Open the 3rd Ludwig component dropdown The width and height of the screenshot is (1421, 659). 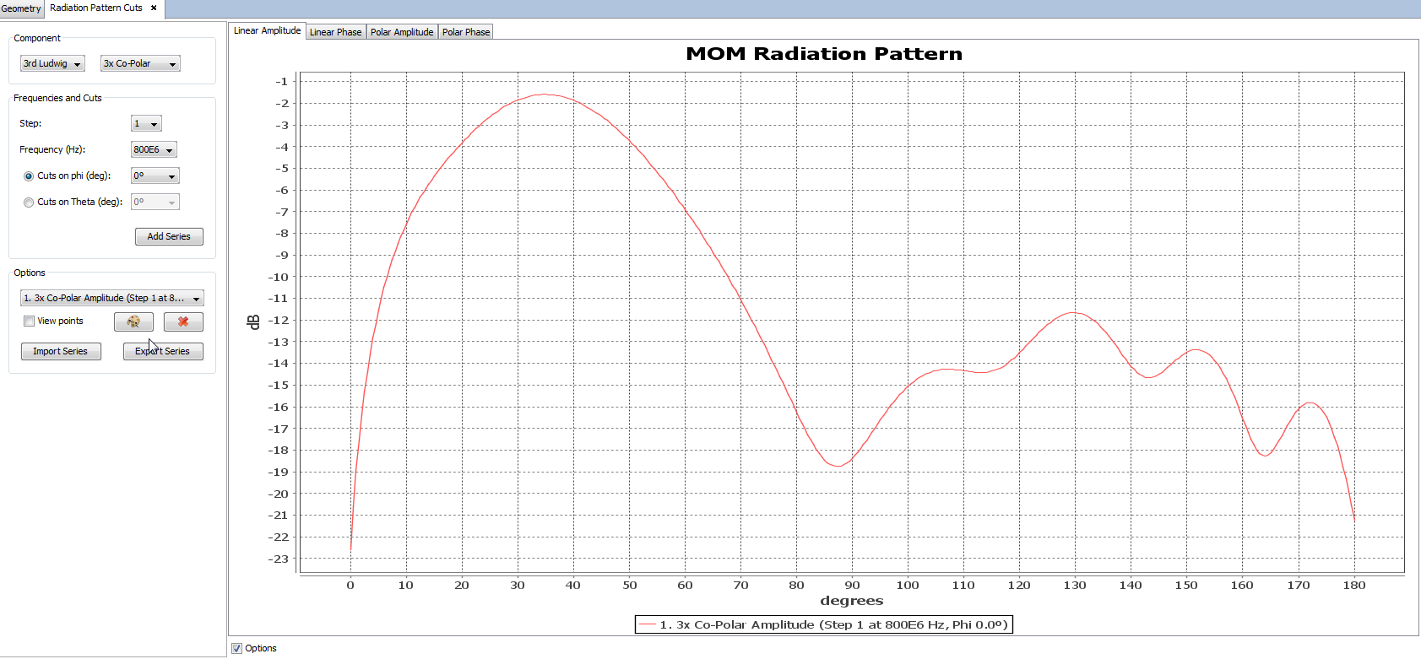(52, 64)
